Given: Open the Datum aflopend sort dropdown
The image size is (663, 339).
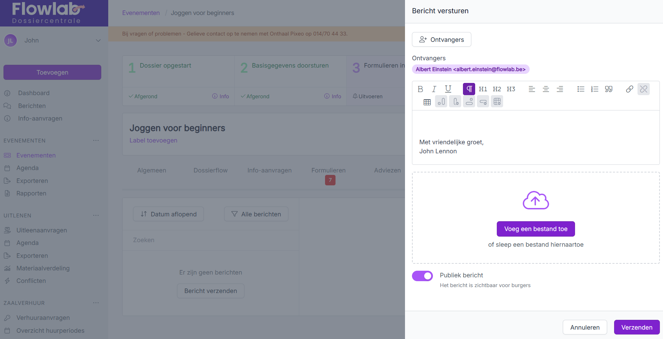Looking at the screenshot, I should [168, 214].
